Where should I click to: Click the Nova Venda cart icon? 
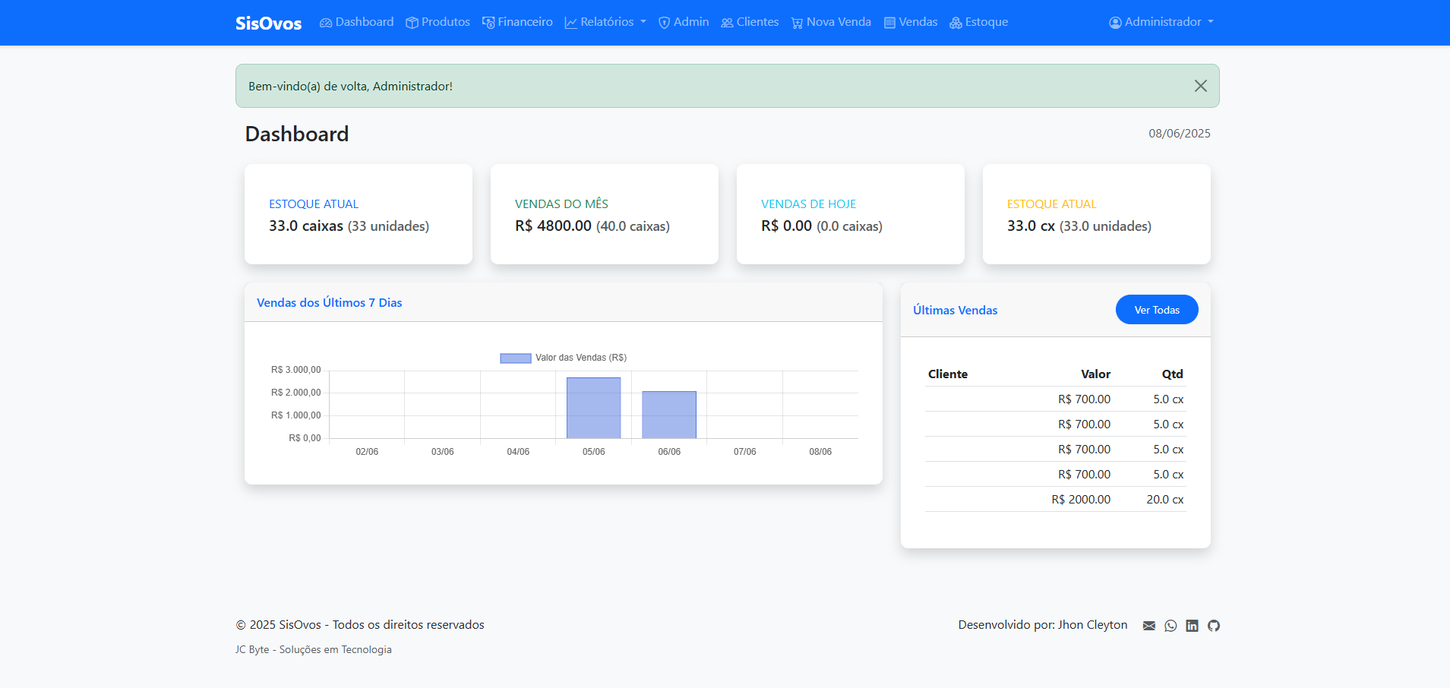pos(797,23)
